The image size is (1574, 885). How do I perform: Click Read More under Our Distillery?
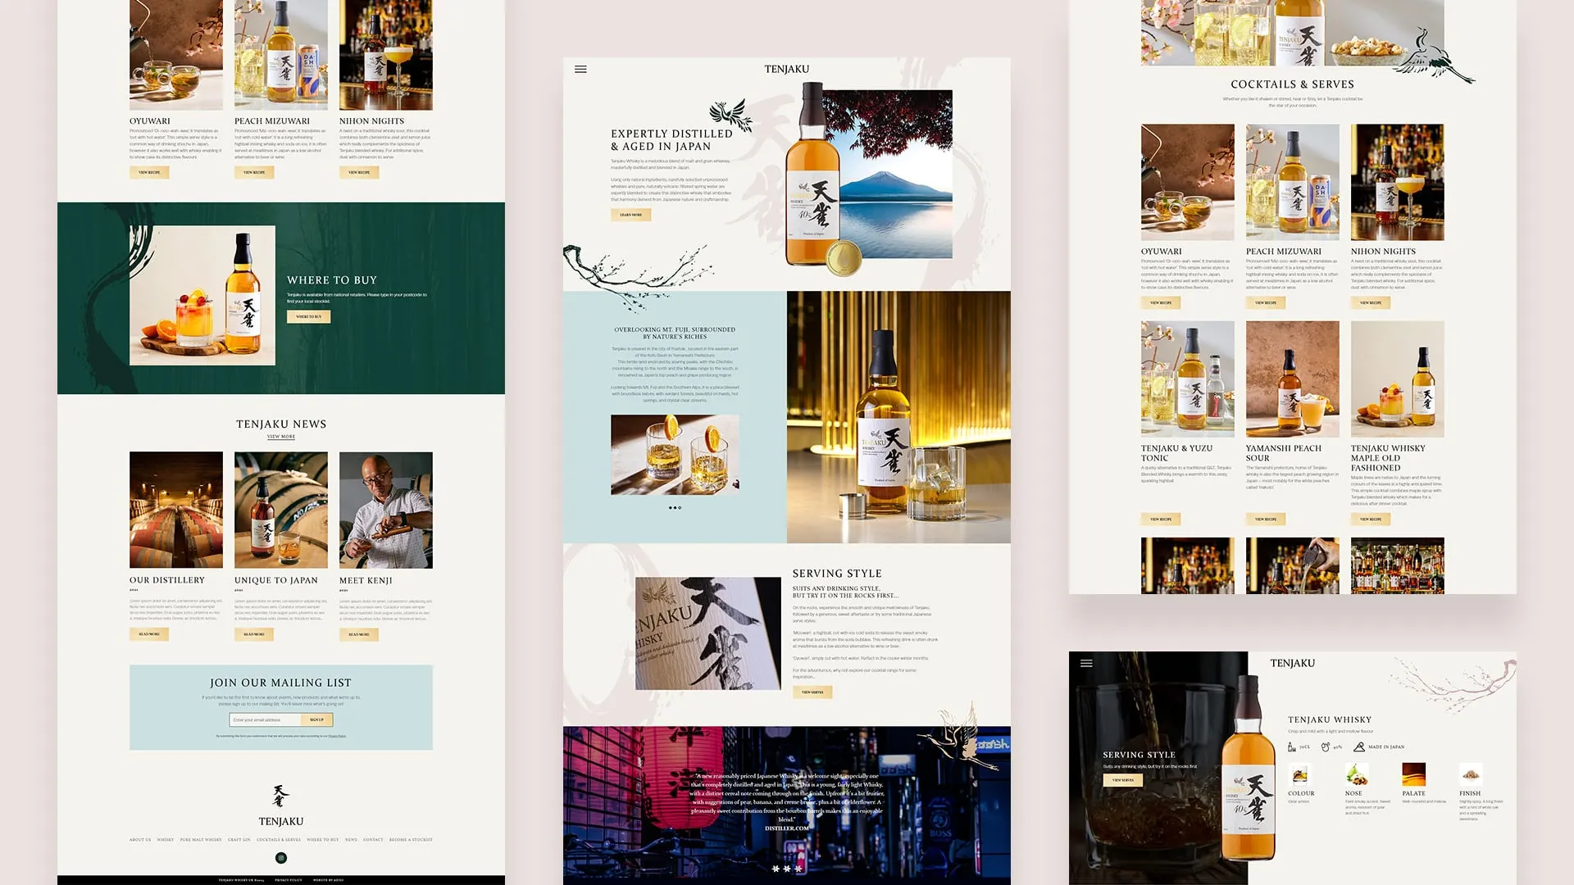149,634
